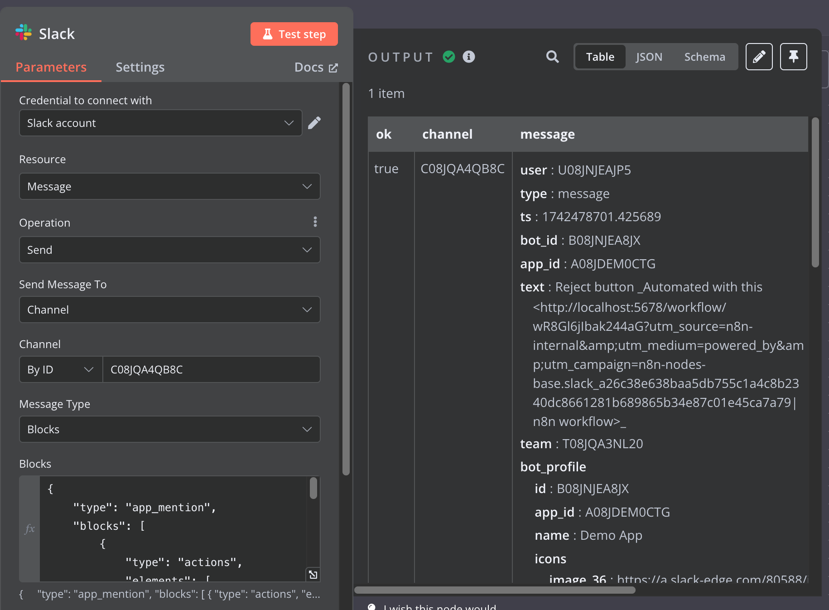Image resolution: width=829 pixels, height=610 pixels.
Task: Click the ts 1742478701.425689 value
Action: tap(601, 217)
